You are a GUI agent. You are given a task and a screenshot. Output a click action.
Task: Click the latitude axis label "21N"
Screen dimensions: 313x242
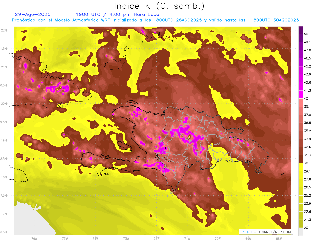4,67
